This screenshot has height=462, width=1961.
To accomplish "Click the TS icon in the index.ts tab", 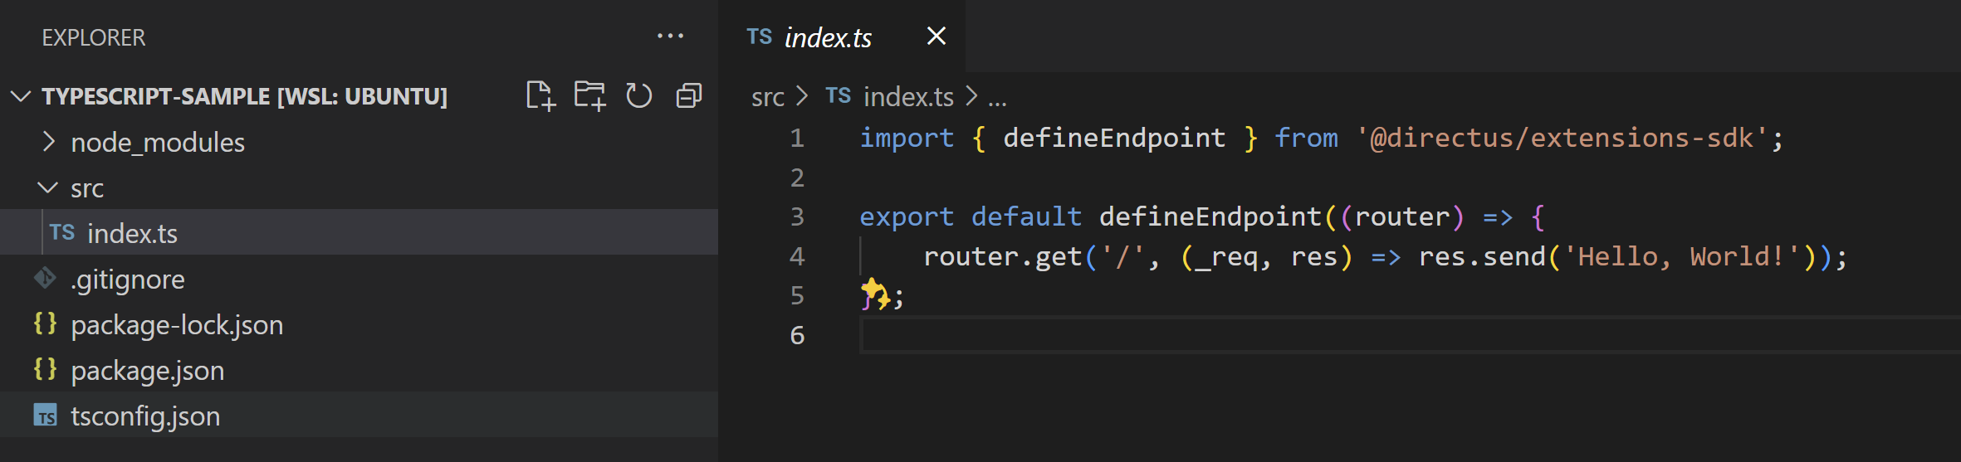I will point(759,36).
